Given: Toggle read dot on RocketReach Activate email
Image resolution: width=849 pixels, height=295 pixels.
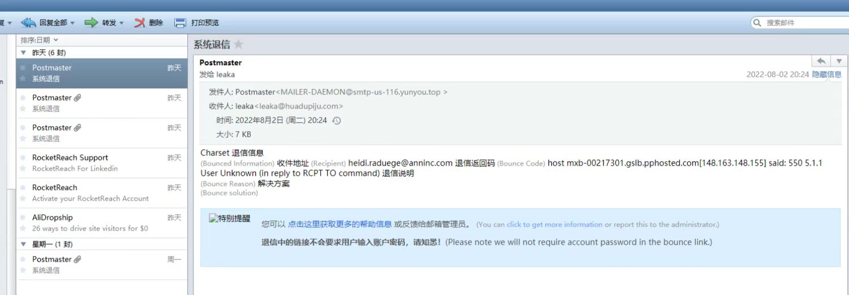Looking at the screenshot, I should click(23, 188).
